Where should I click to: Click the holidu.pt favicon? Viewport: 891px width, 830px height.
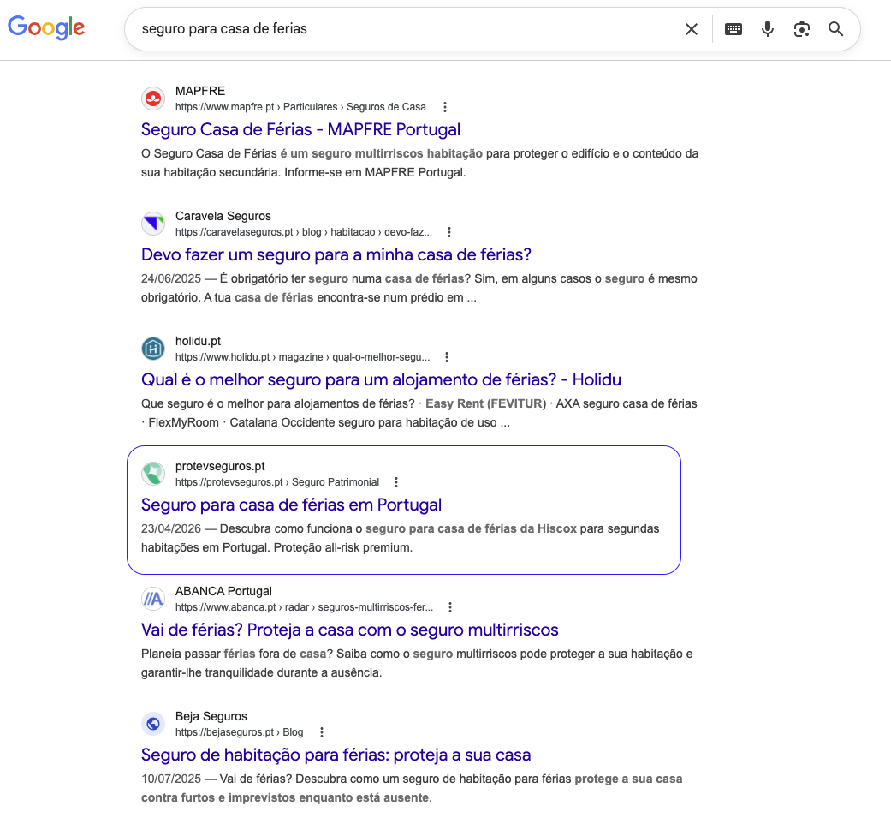pyautogui.click(x=153, y=349)
